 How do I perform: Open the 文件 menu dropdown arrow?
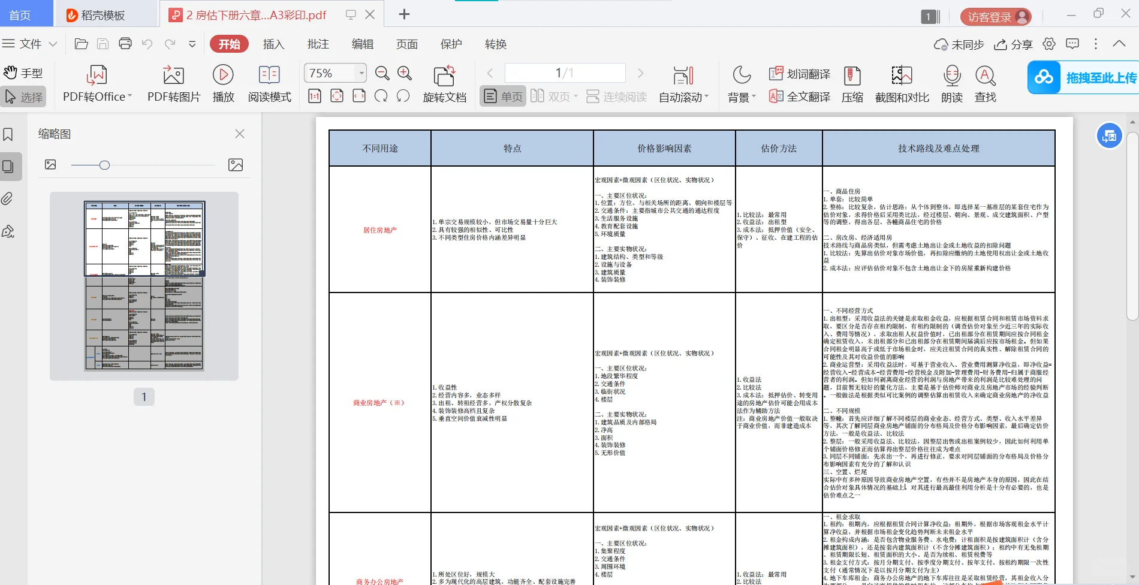(53, 44)
